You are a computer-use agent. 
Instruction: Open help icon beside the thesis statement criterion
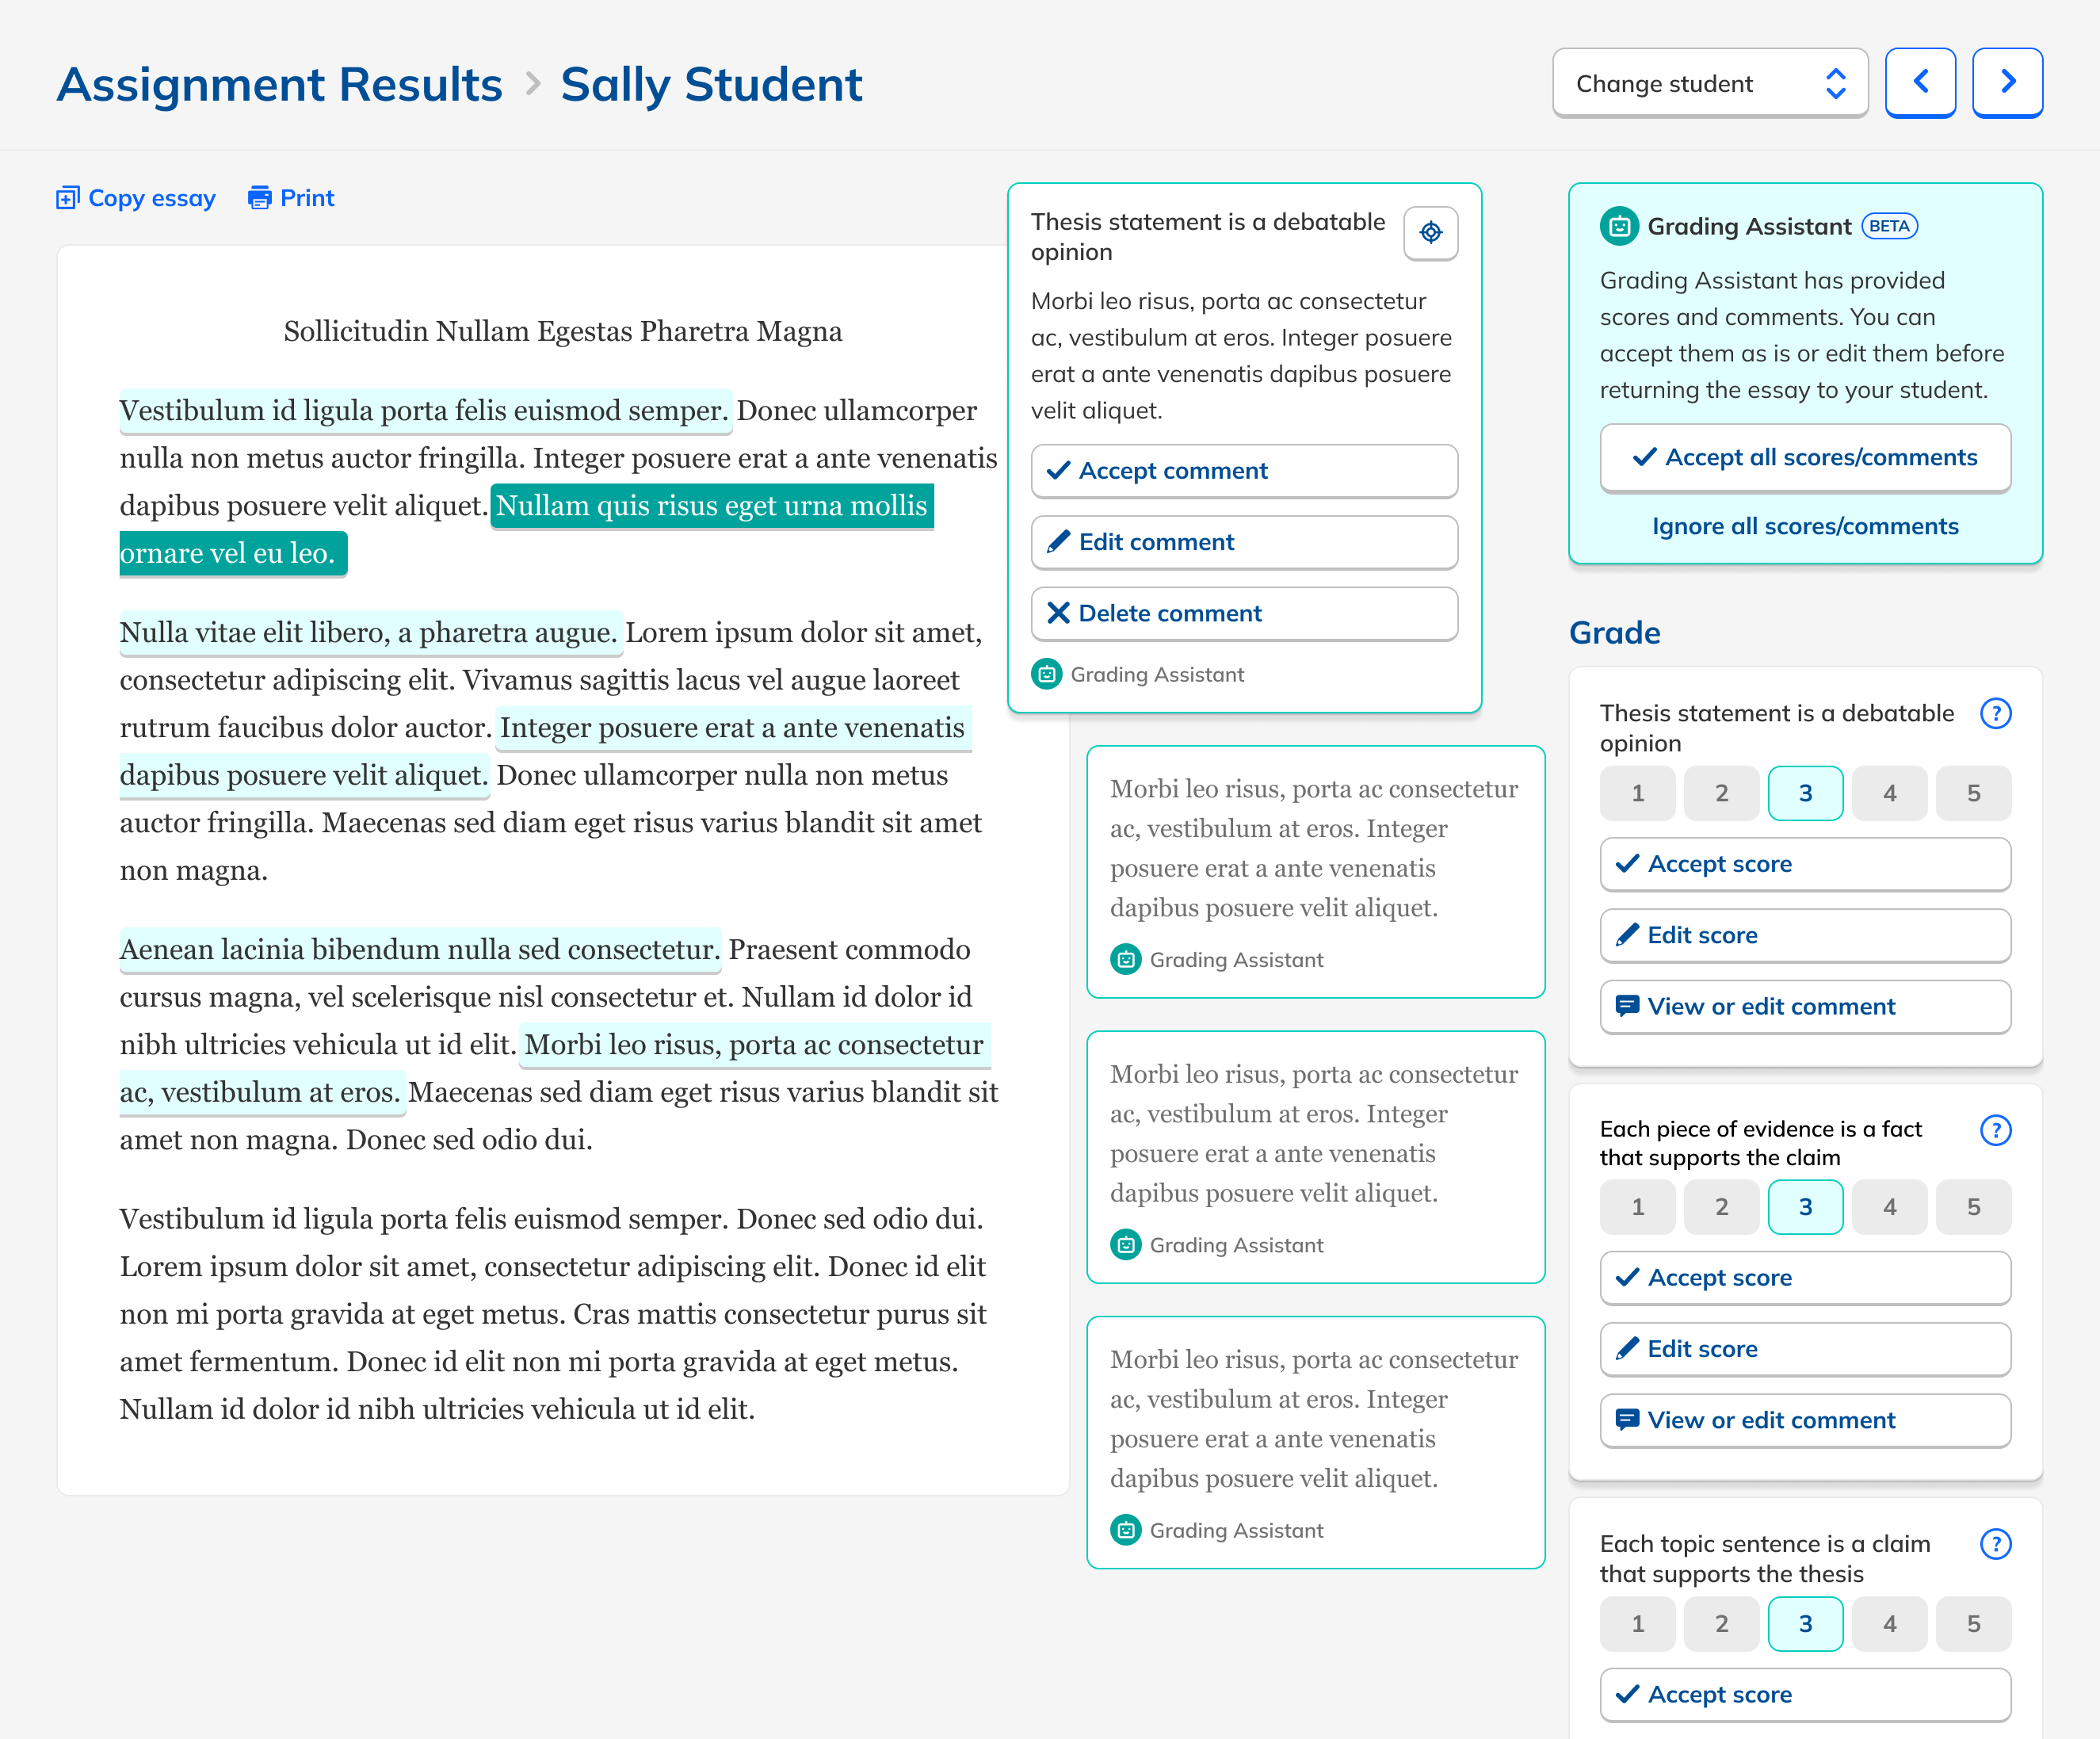(1995, 713)
